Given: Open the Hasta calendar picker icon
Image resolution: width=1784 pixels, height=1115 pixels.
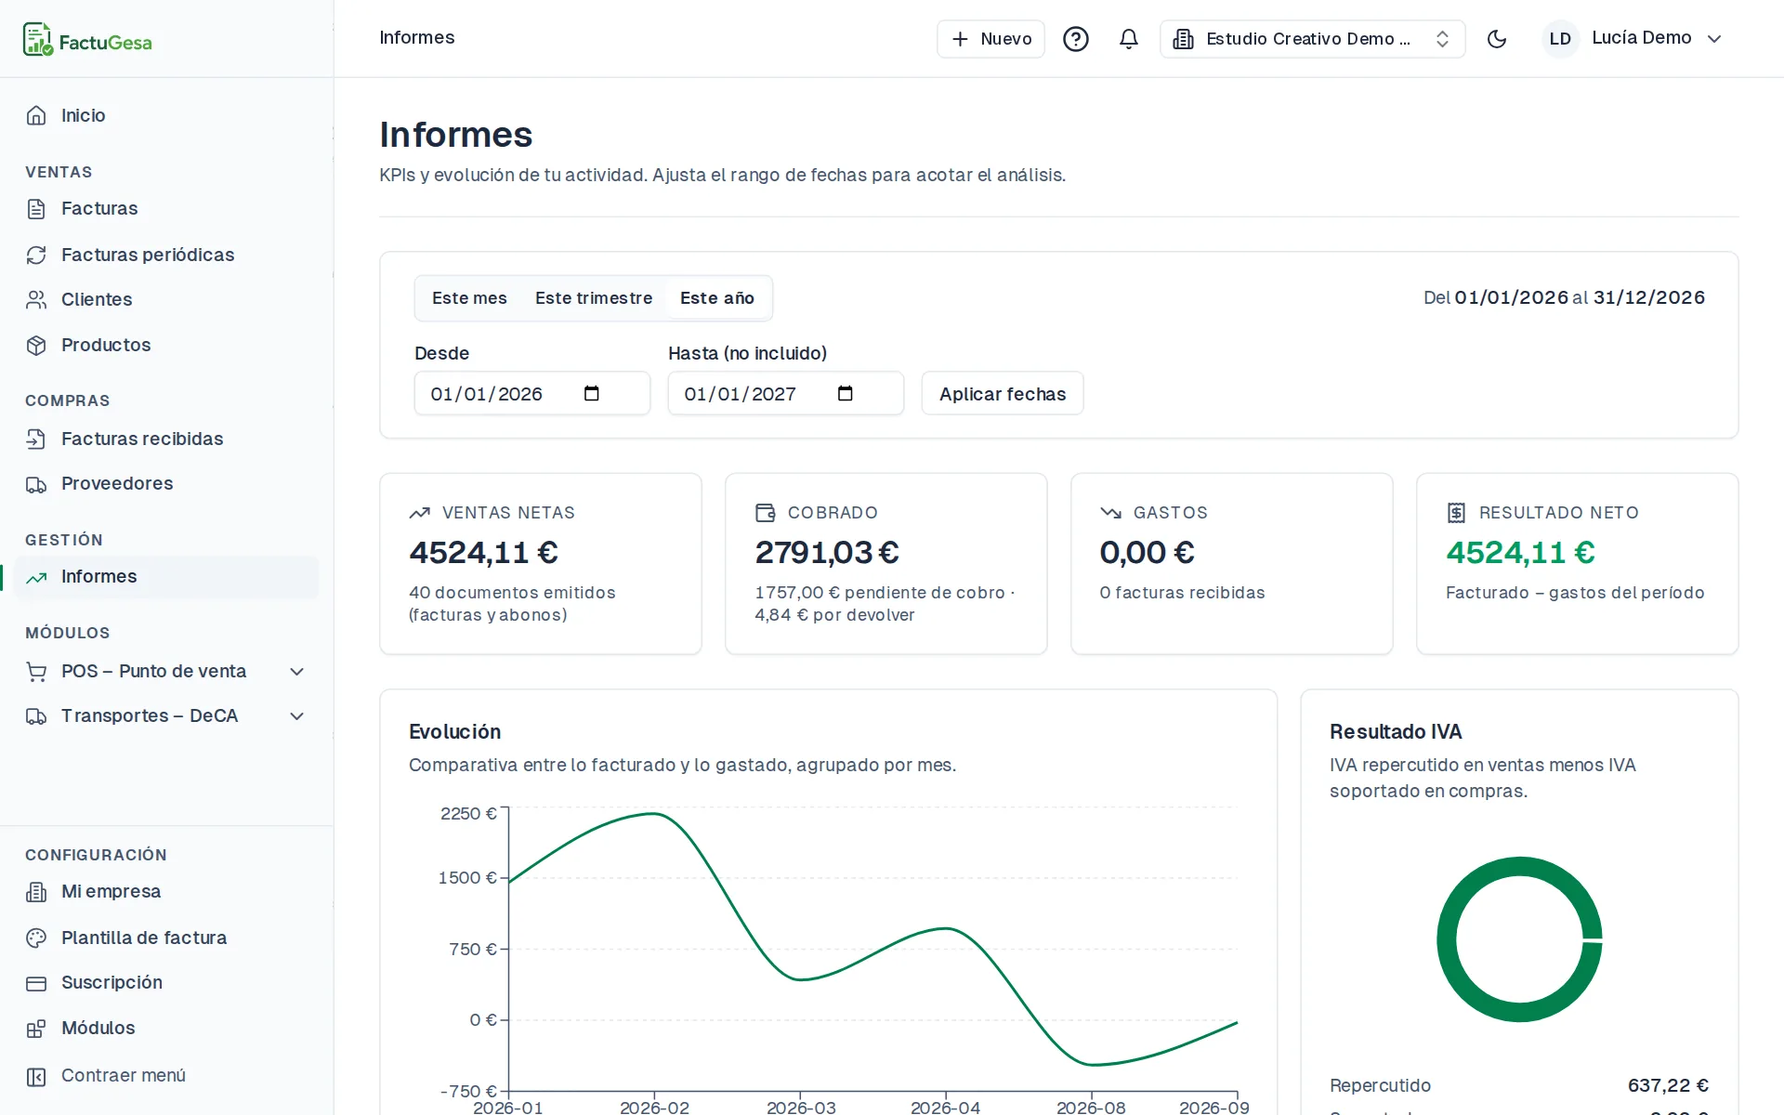Looking at the screenshot, I should coord(846,393).
